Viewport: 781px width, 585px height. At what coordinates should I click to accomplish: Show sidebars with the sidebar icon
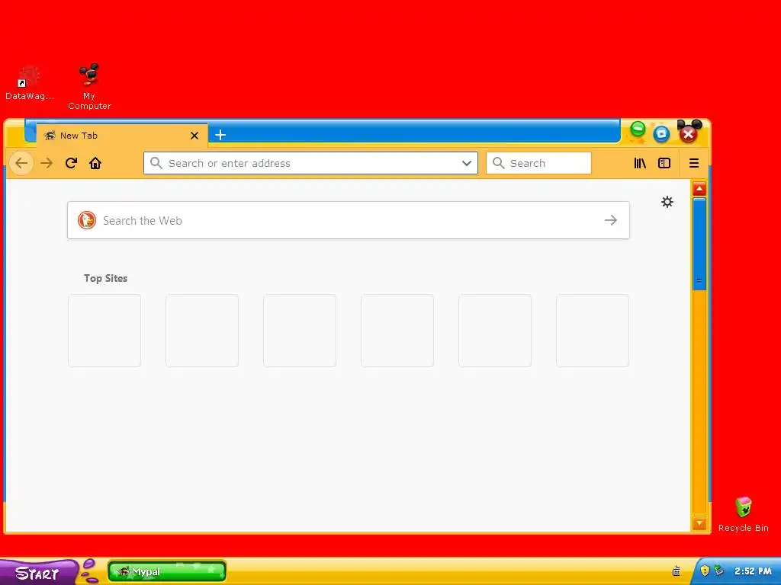pos(664,163)
